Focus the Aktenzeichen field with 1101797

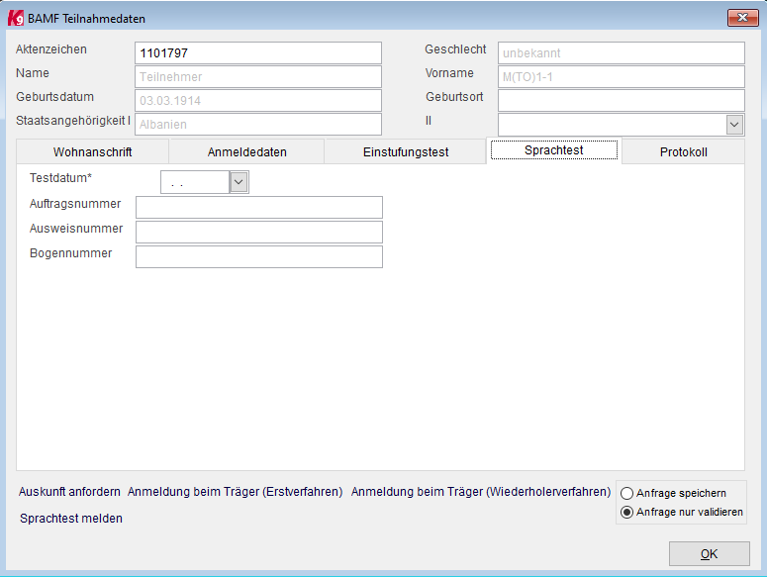click(258, 52)
